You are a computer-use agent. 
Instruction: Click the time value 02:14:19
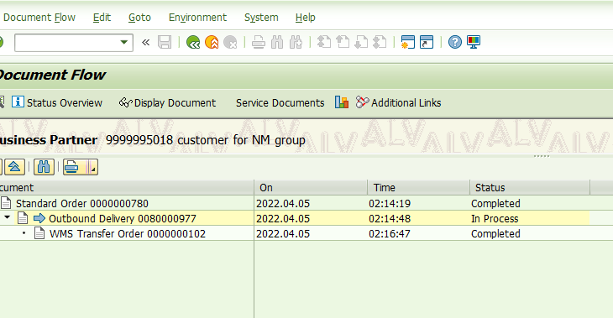coord(390,204)
